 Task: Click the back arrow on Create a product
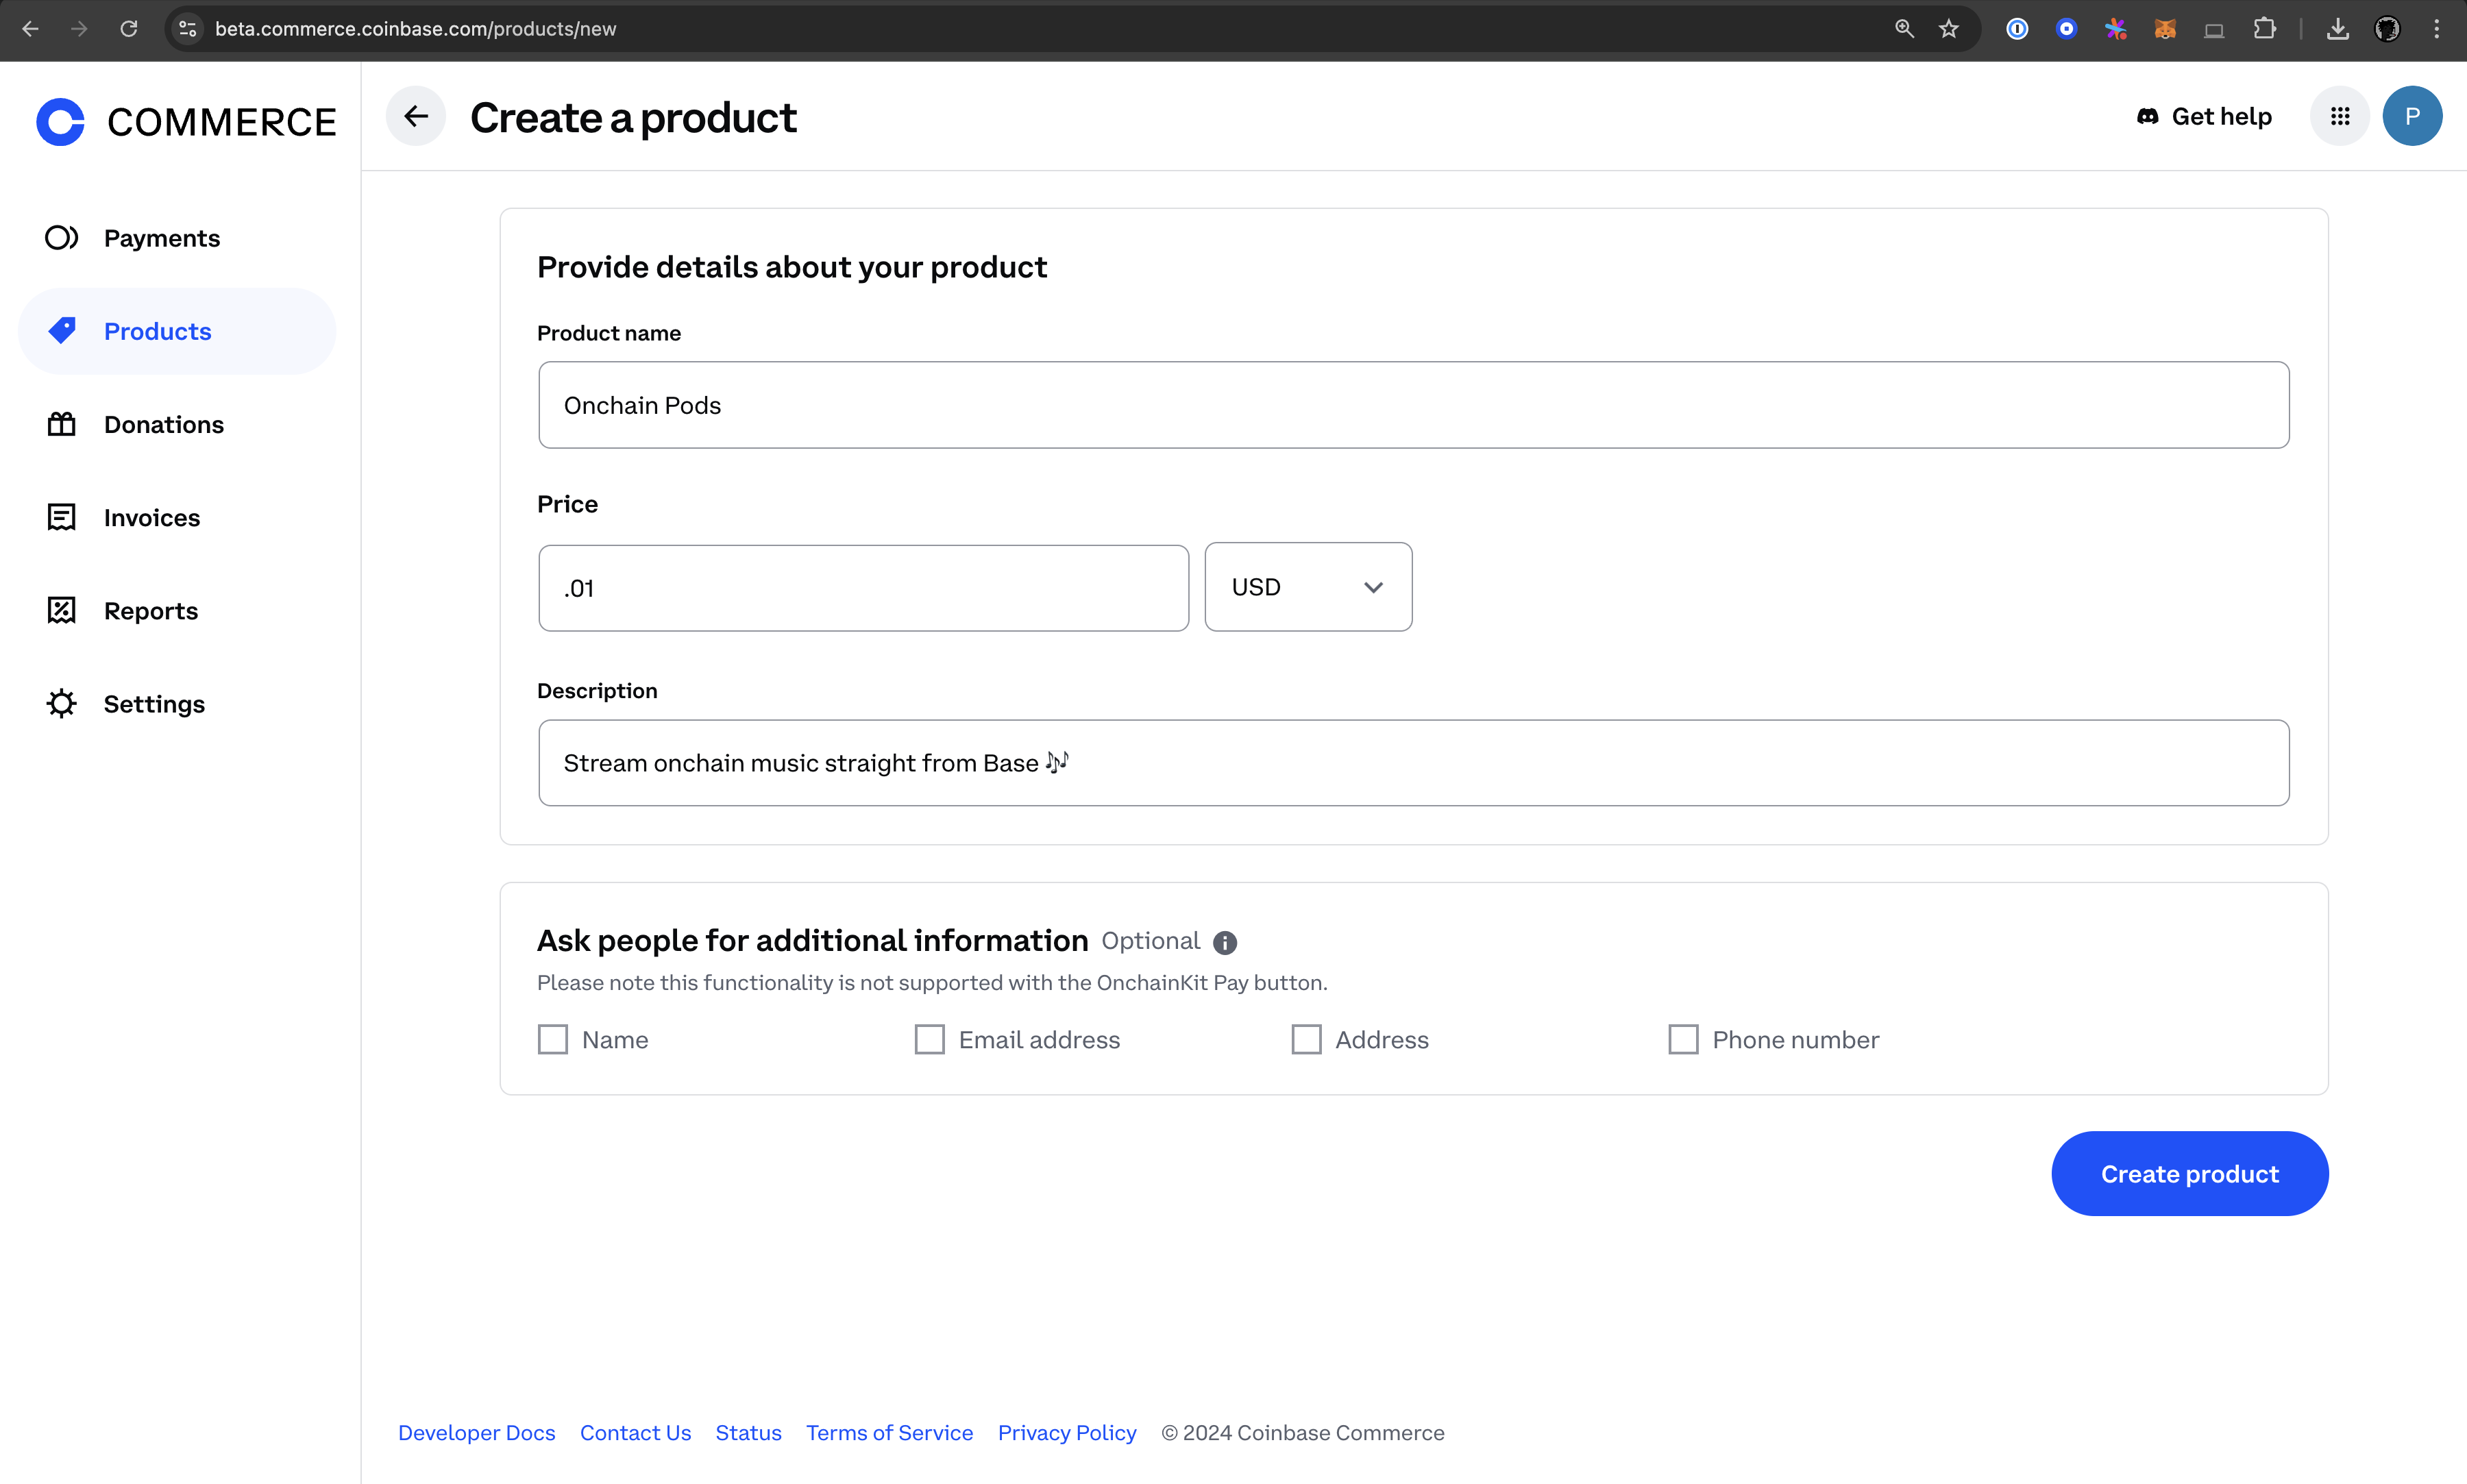tap(416, 116)
